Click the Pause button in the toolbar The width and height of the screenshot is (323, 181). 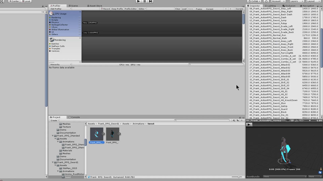coord(144,1)
